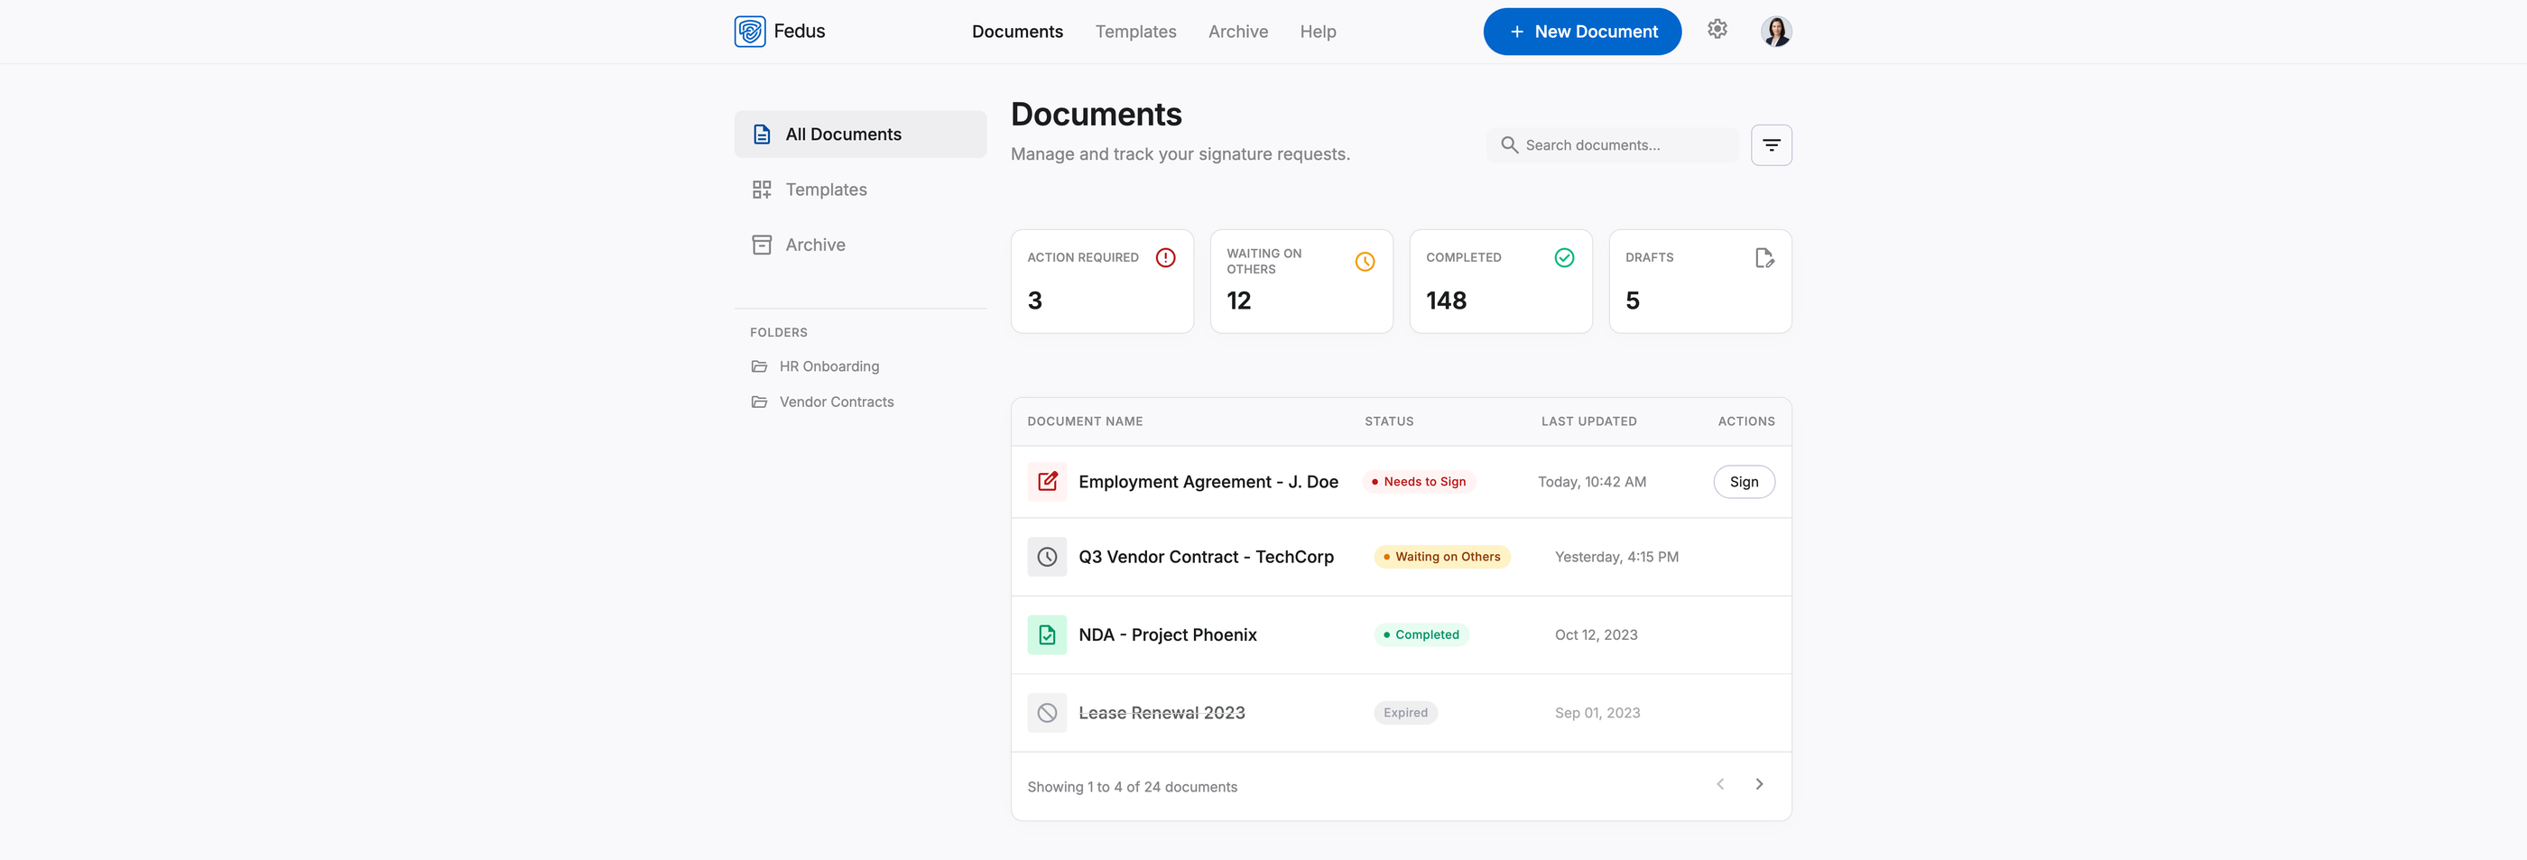2527x860 pixels.
Task: Open Employment Agreement - J. Doe document
Action: [x=1208, y=482]
